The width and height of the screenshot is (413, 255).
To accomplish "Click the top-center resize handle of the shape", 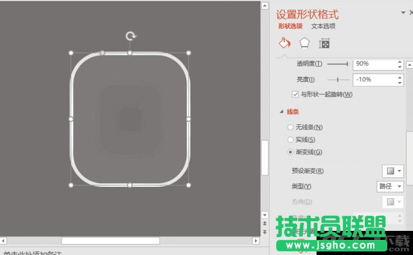I will (x=130, y=53).
